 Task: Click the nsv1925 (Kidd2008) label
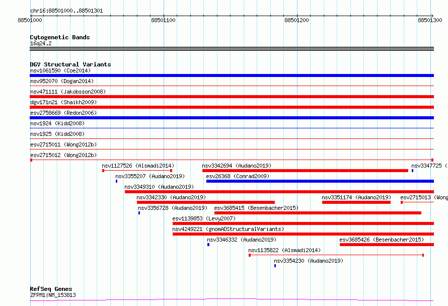[x=57, y=134]
